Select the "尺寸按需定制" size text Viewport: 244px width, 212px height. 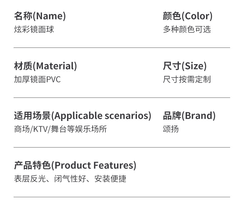coord(187,80)
